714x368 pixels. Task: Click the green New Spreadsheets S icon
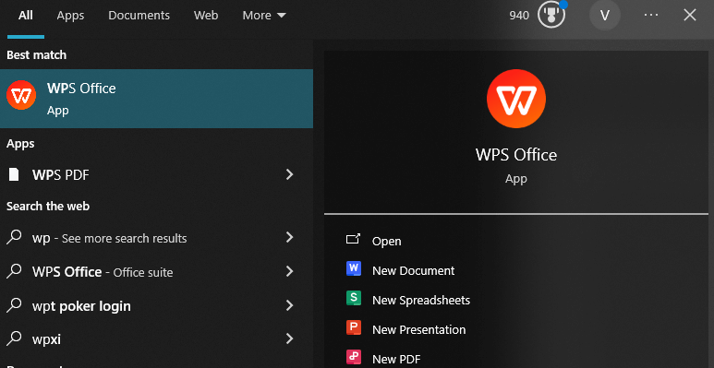point(354,299)
